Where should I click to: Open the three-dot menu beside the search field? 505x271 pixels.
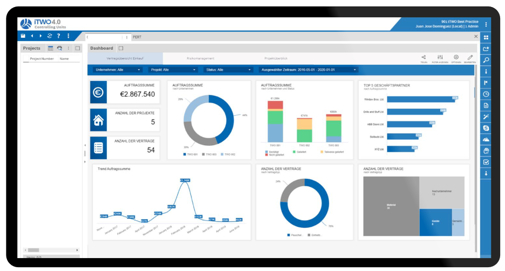pos(127,37)
